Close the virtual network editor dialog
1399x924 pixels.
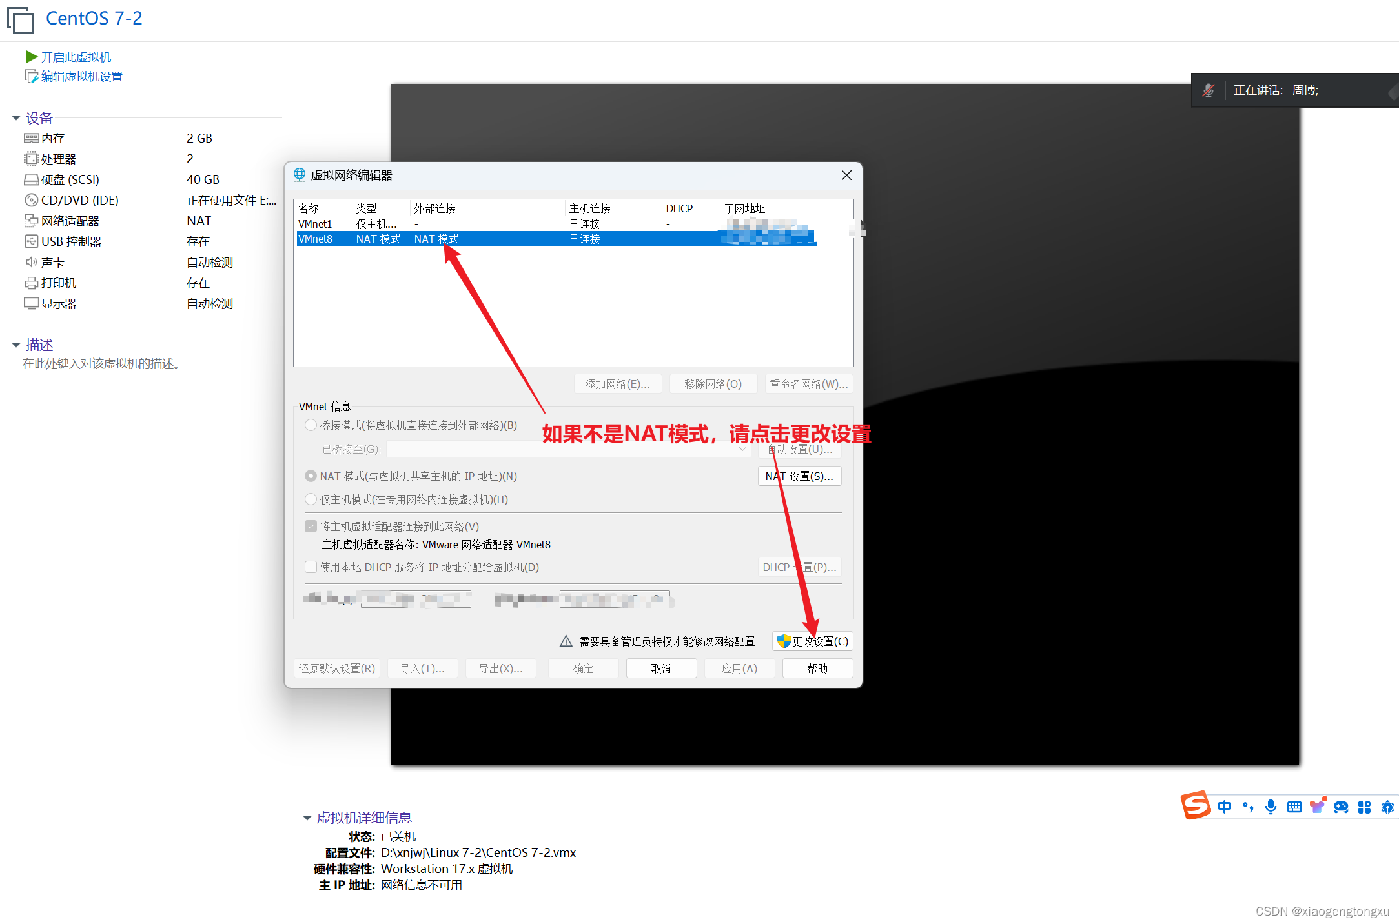click(846, 175)
